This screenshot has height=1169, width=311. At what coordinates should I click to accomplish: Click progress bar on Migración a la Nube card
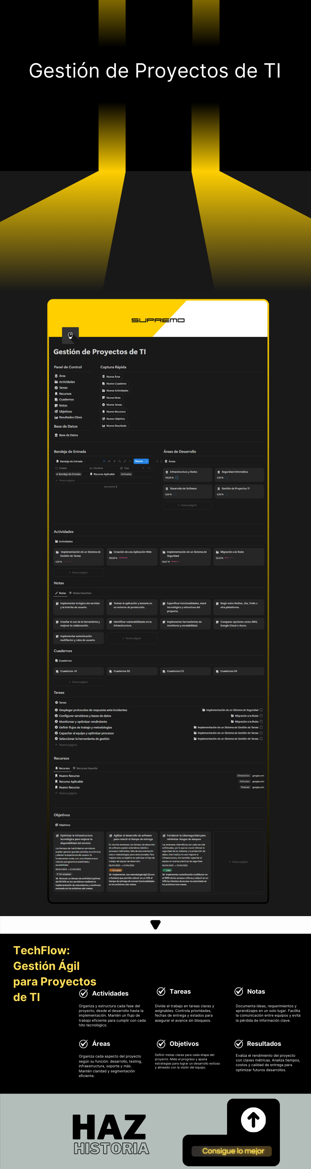(229, 558)
